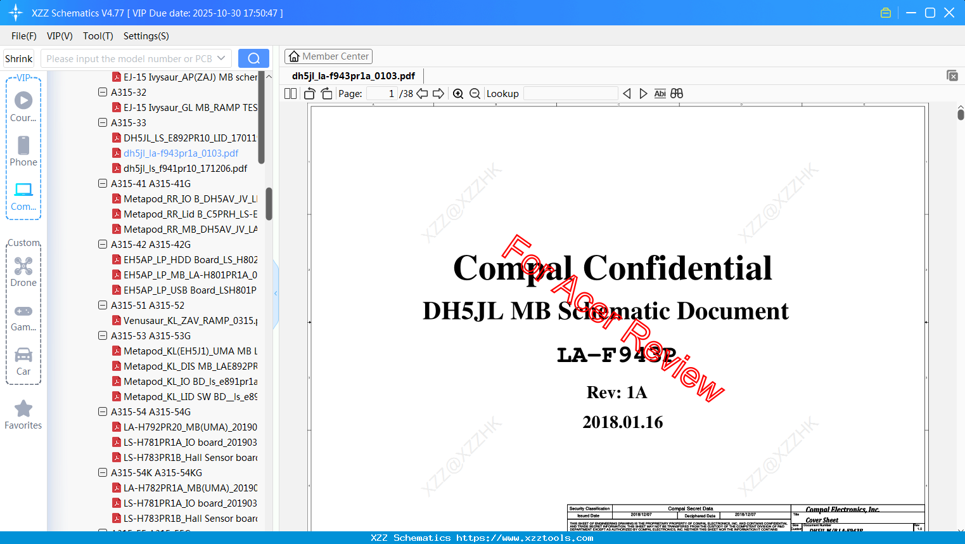The height and width of the screenshot is (544, 965).
Task: Select the Computer category icon
Action: 23,196
